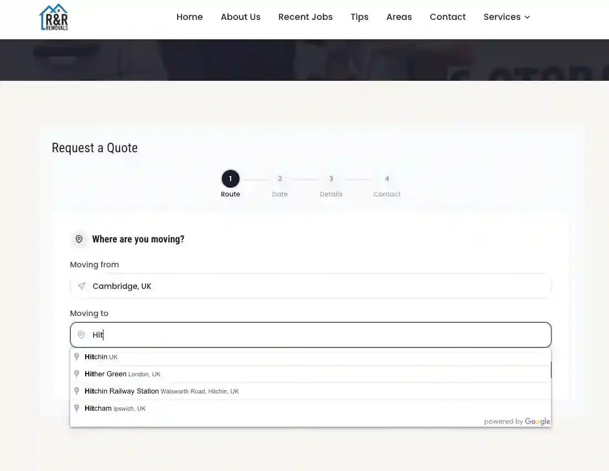Click the map pin beside the Hitcham suggestion

point(77,408)
